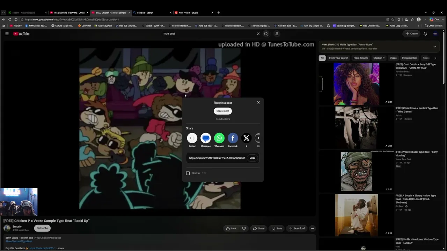The width and height of the screenshot is (447, 251).
Task: Open the 'AudioKeychain' bookmark
Action: pos(103,26)
